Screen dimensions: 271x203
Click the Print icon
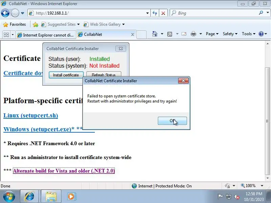193,34
